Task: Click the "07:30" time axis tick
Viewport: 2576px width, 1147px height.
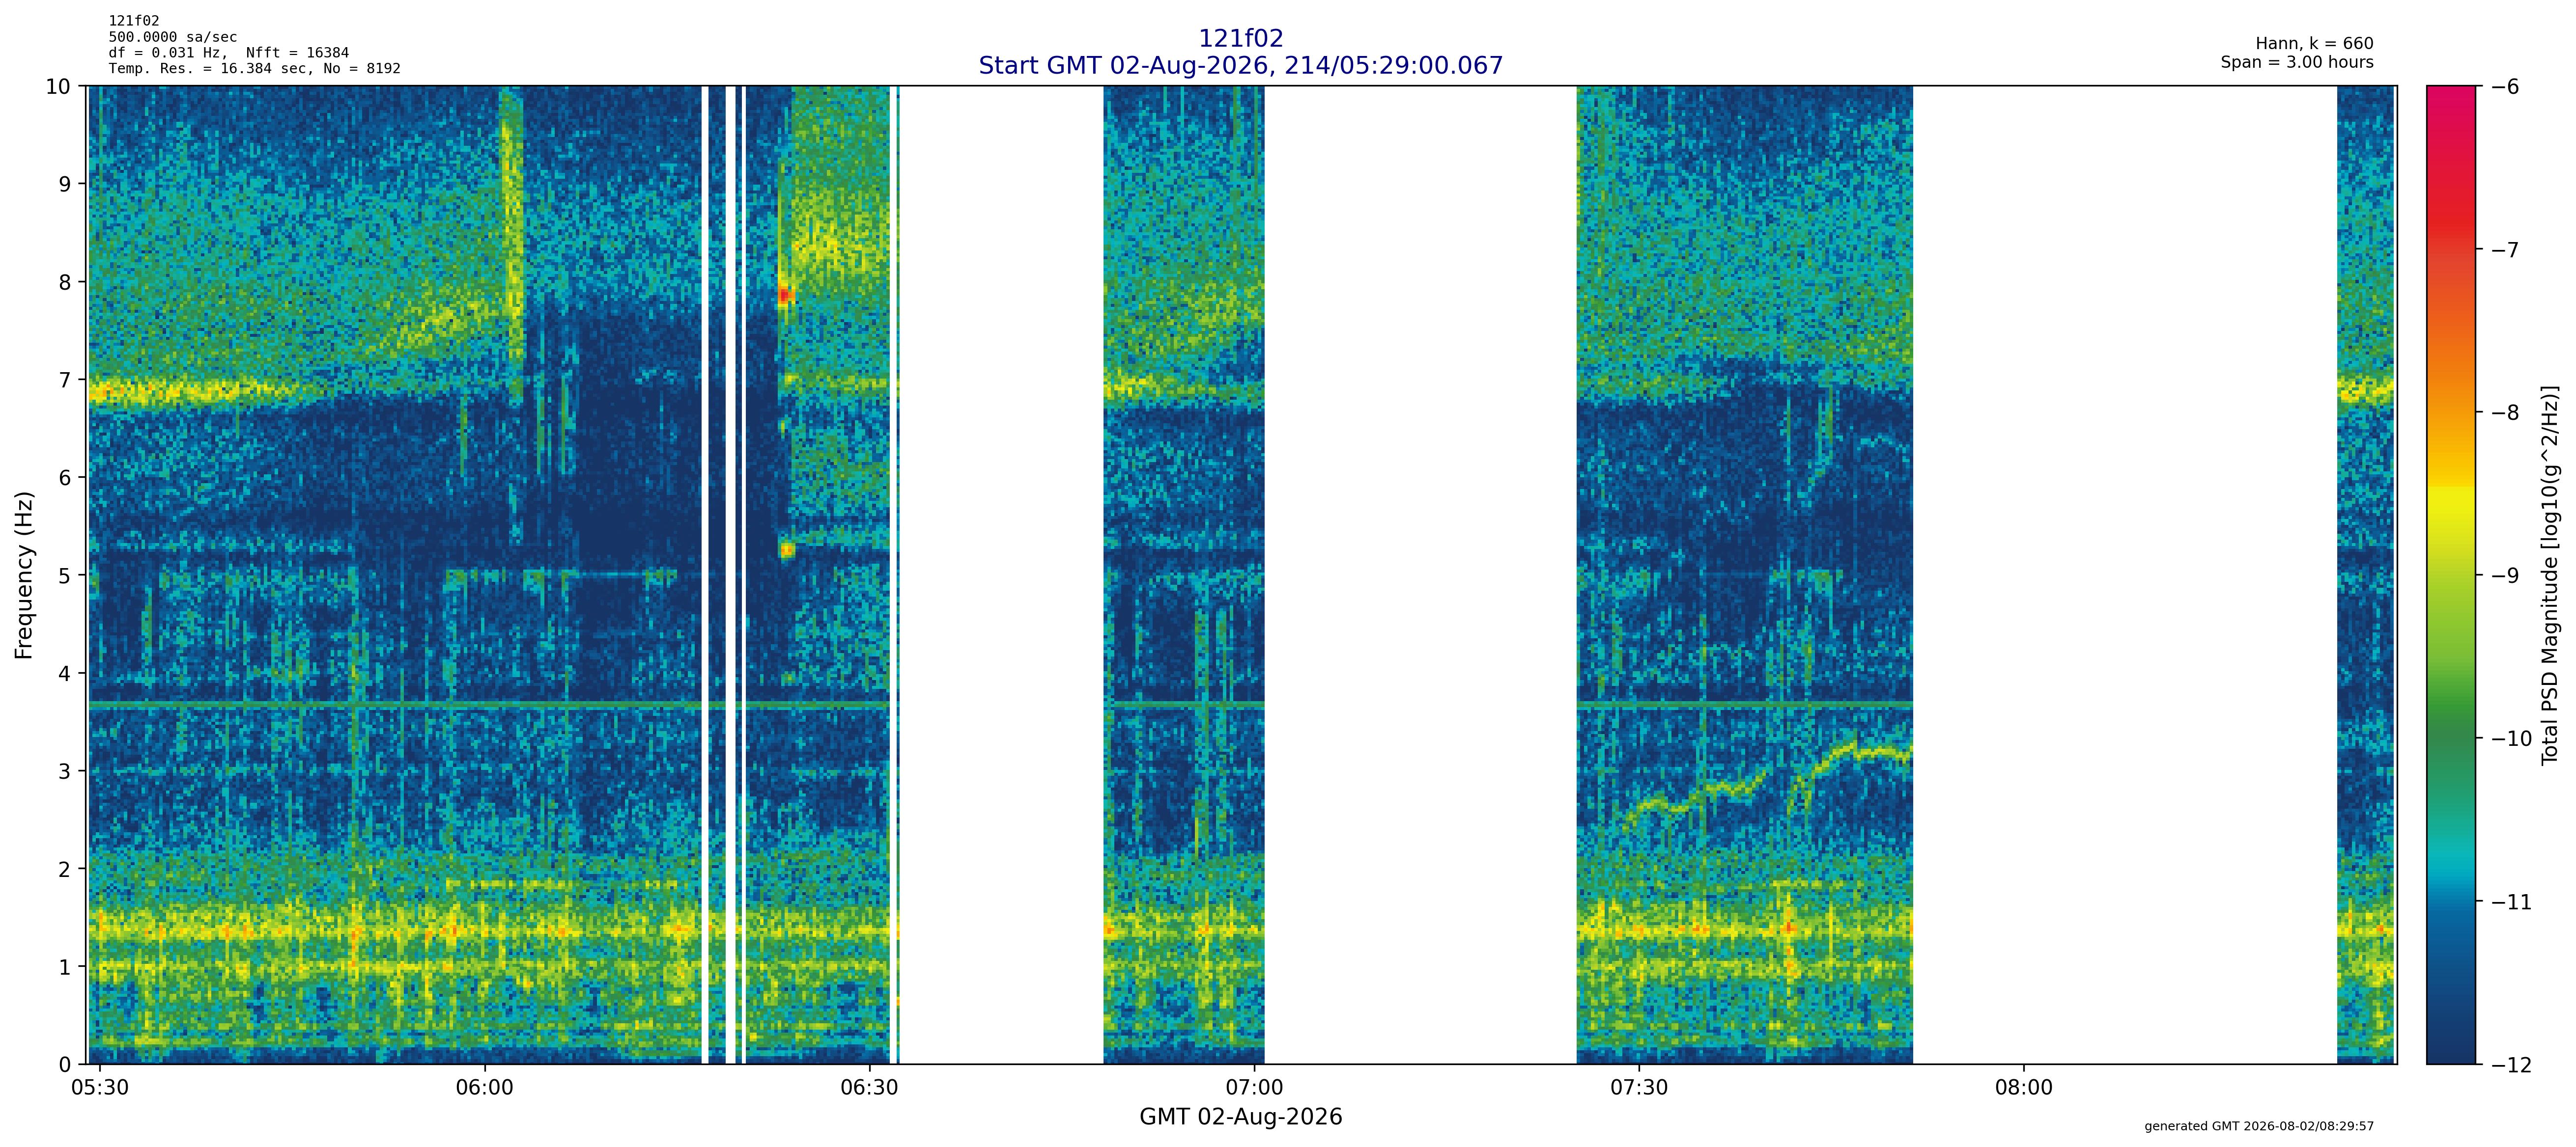Action: 1640,1088
